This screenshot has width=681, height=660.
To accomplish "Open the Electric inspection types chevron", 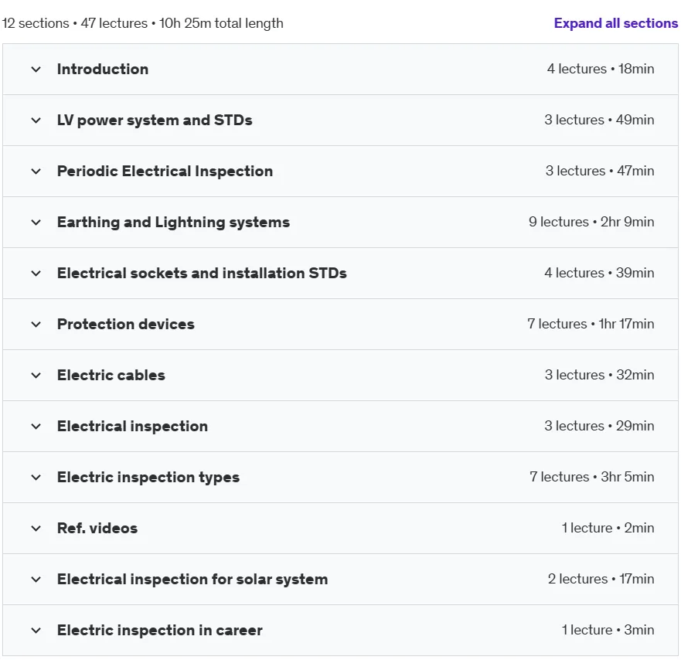I will pos(36,478).
